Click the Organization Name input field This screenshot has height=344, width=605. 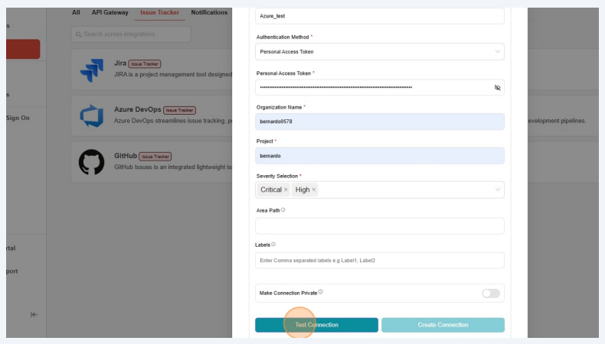pos(379,122)
